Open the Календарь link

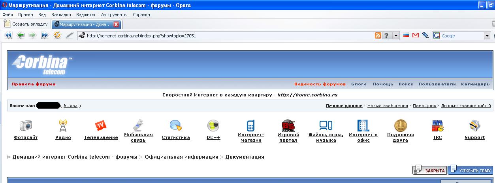(475, 84)
